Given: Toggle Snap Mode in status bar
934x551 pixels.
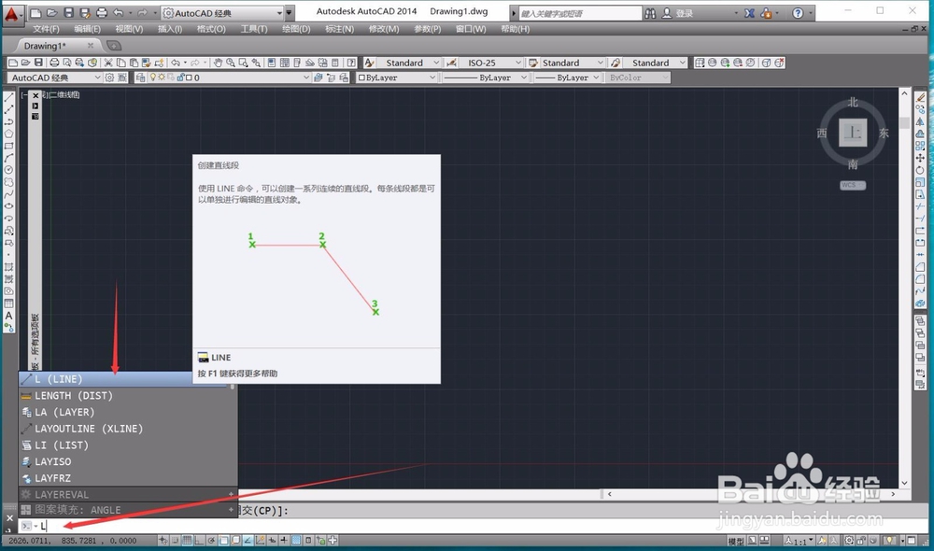Looking at the screenshot, I should click(176, 541).
